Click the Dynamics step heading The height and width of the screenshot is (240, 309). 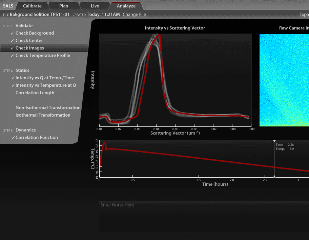pyautogui.click(x=26, y=130)
